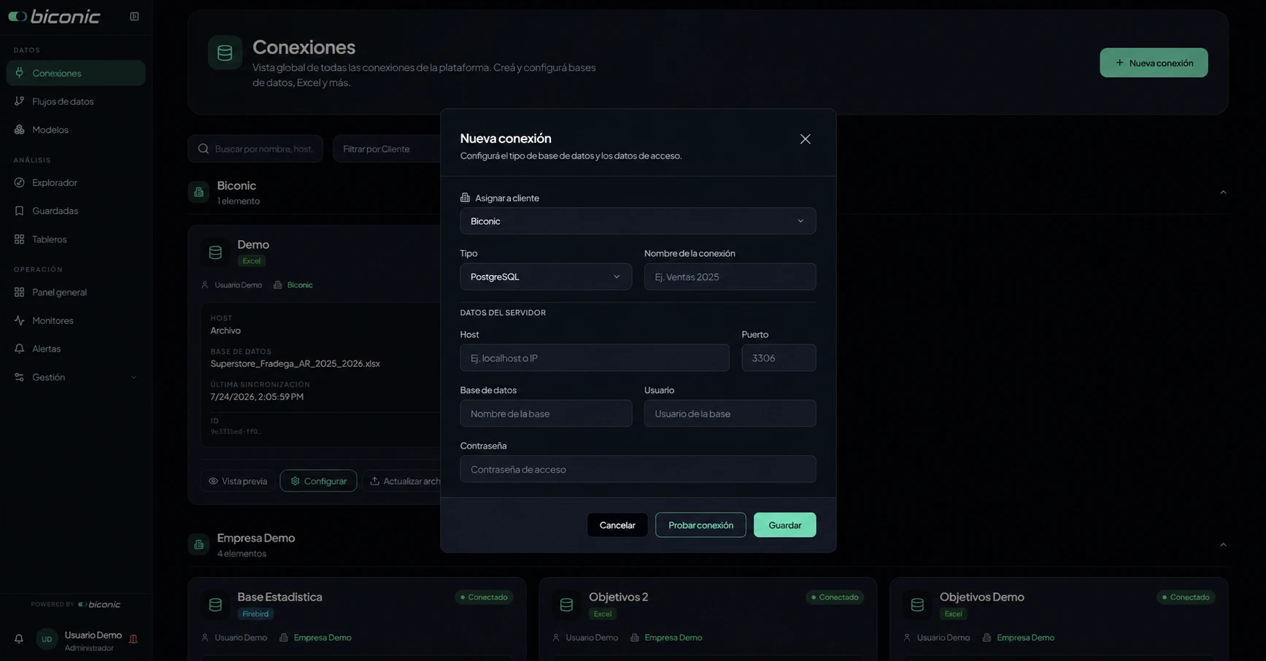Click Configurar on the Demo card
This screenshot has height=661, width=1266.
(x=318, y=481)
